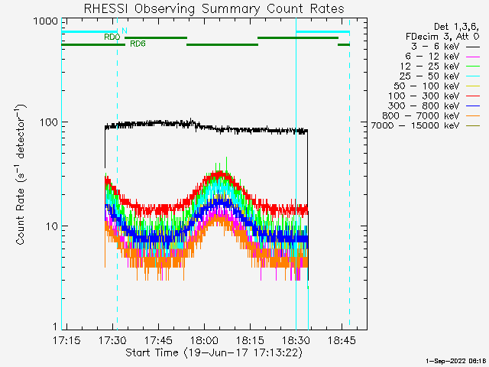Click the plot title 'RHESSI Observing Summary Count Rates'
Viewport: 489px width, 367px height.
(214, 8)
